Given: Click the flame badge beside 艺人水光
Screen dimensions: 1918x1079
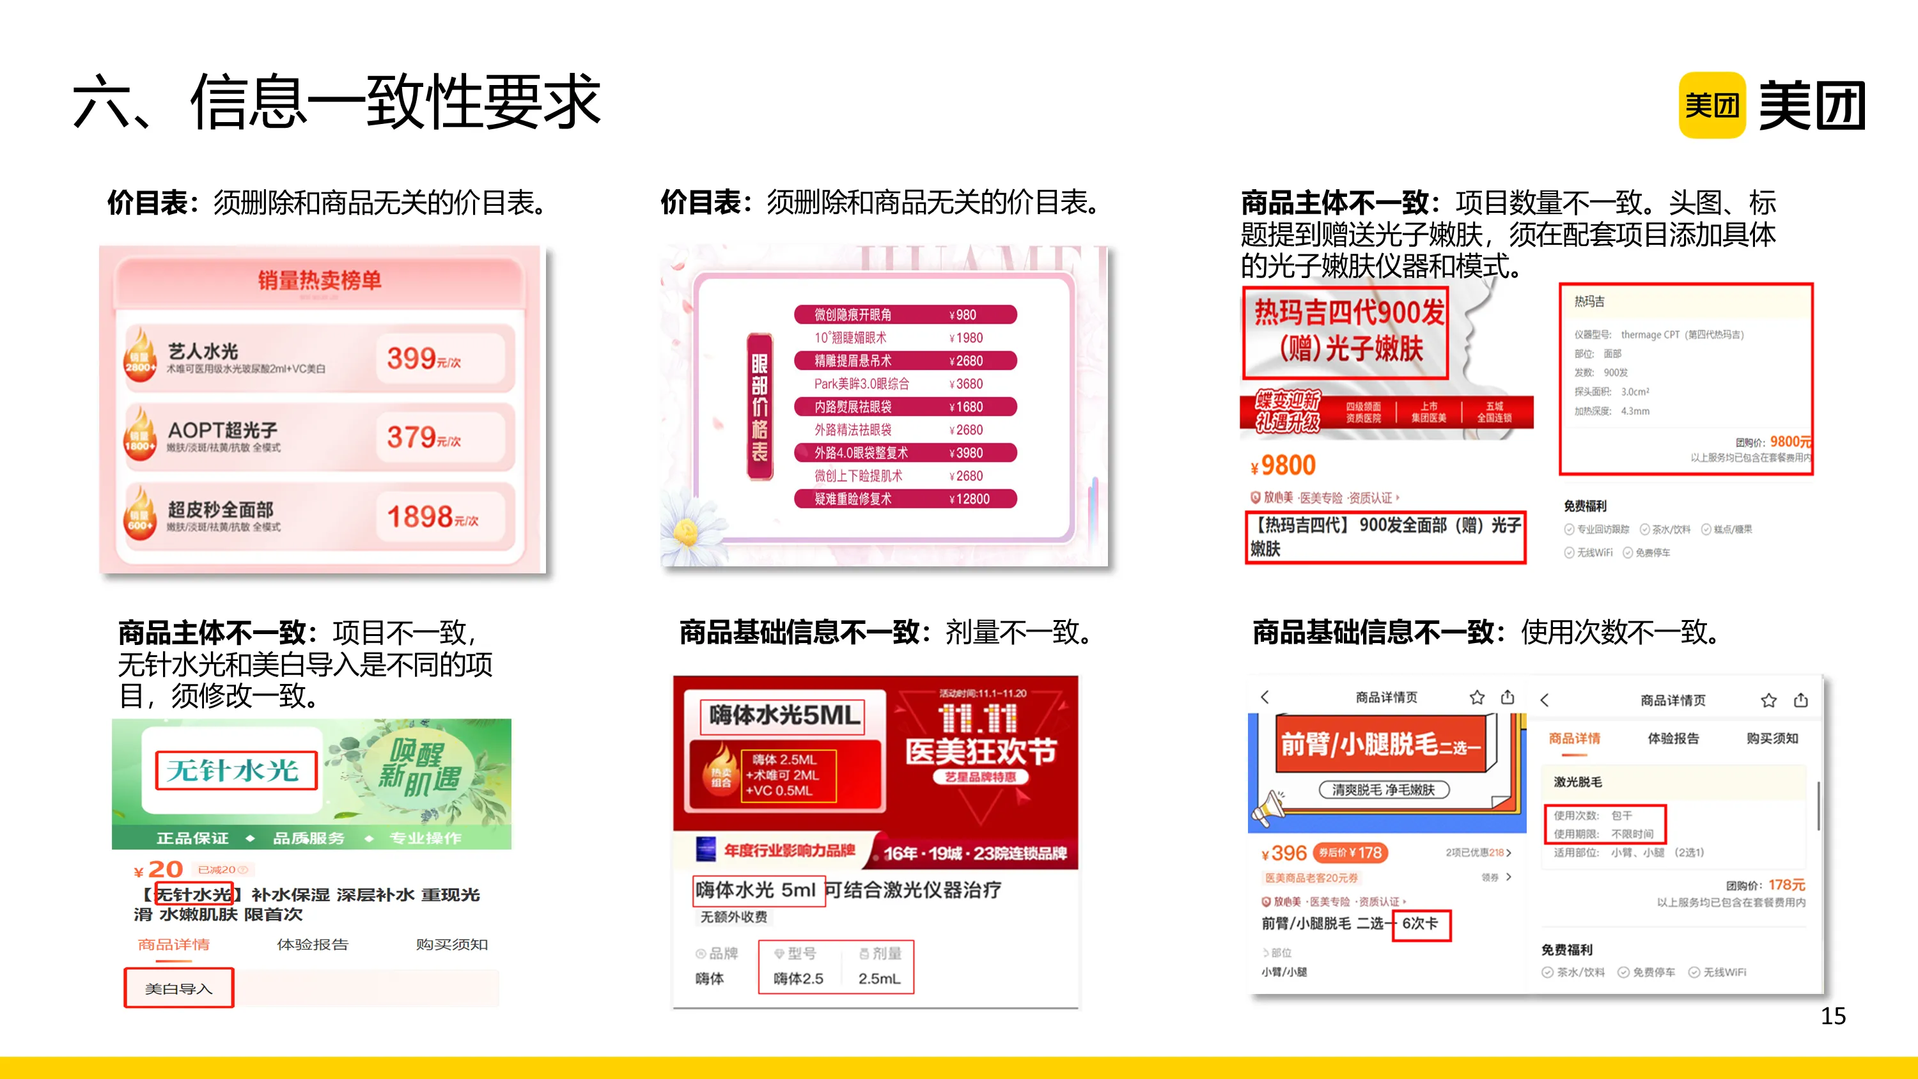Looking at the screenshot, I should (x=140, y=355).
